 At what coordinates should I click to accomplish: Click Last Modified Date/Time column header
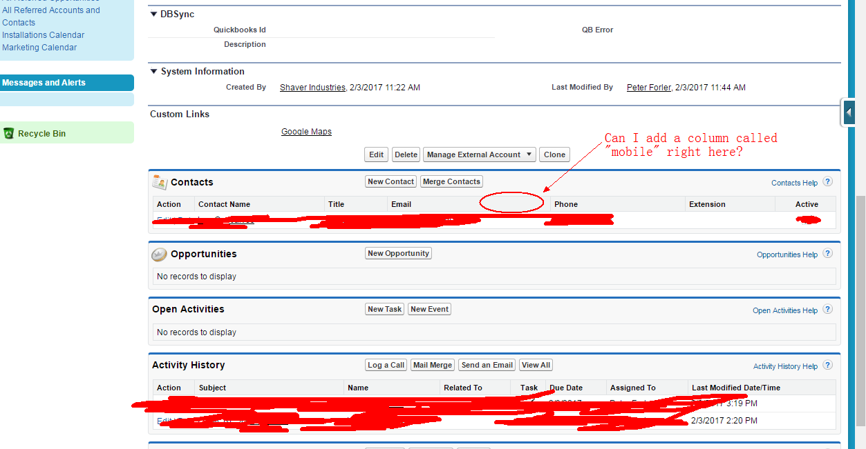[x=736, y=388]
